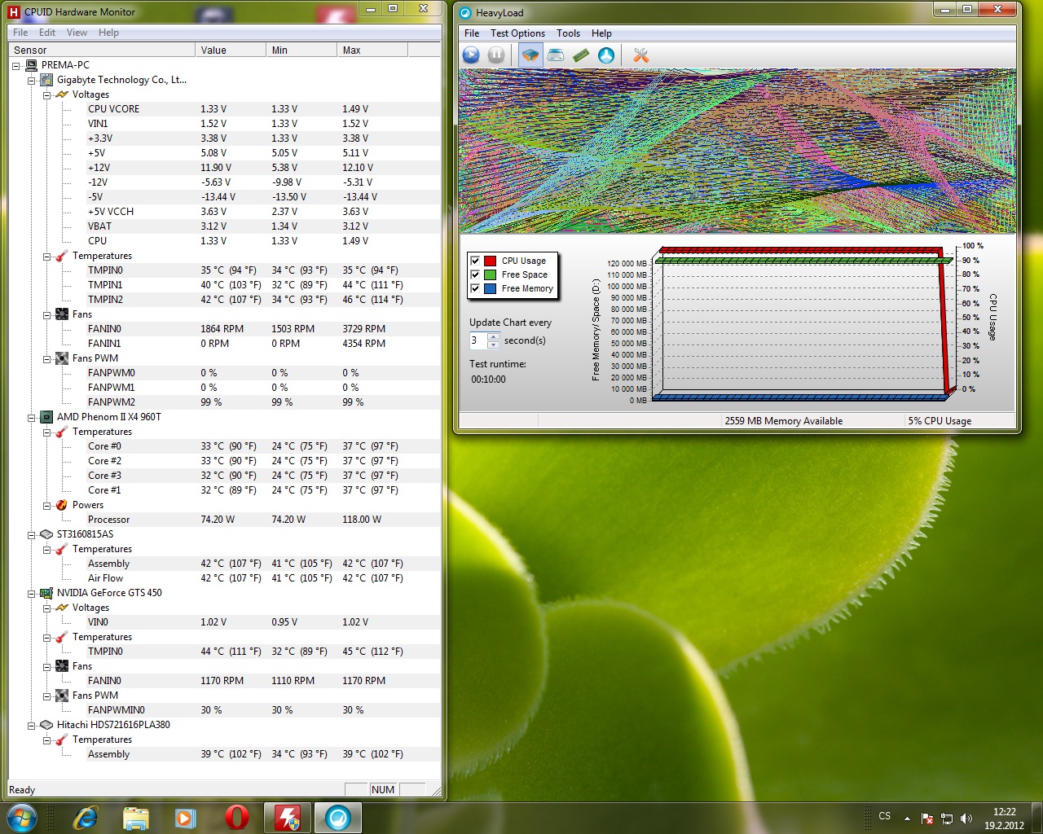Switch to CPUID HWMonitor taskbar button

point(287,817)
